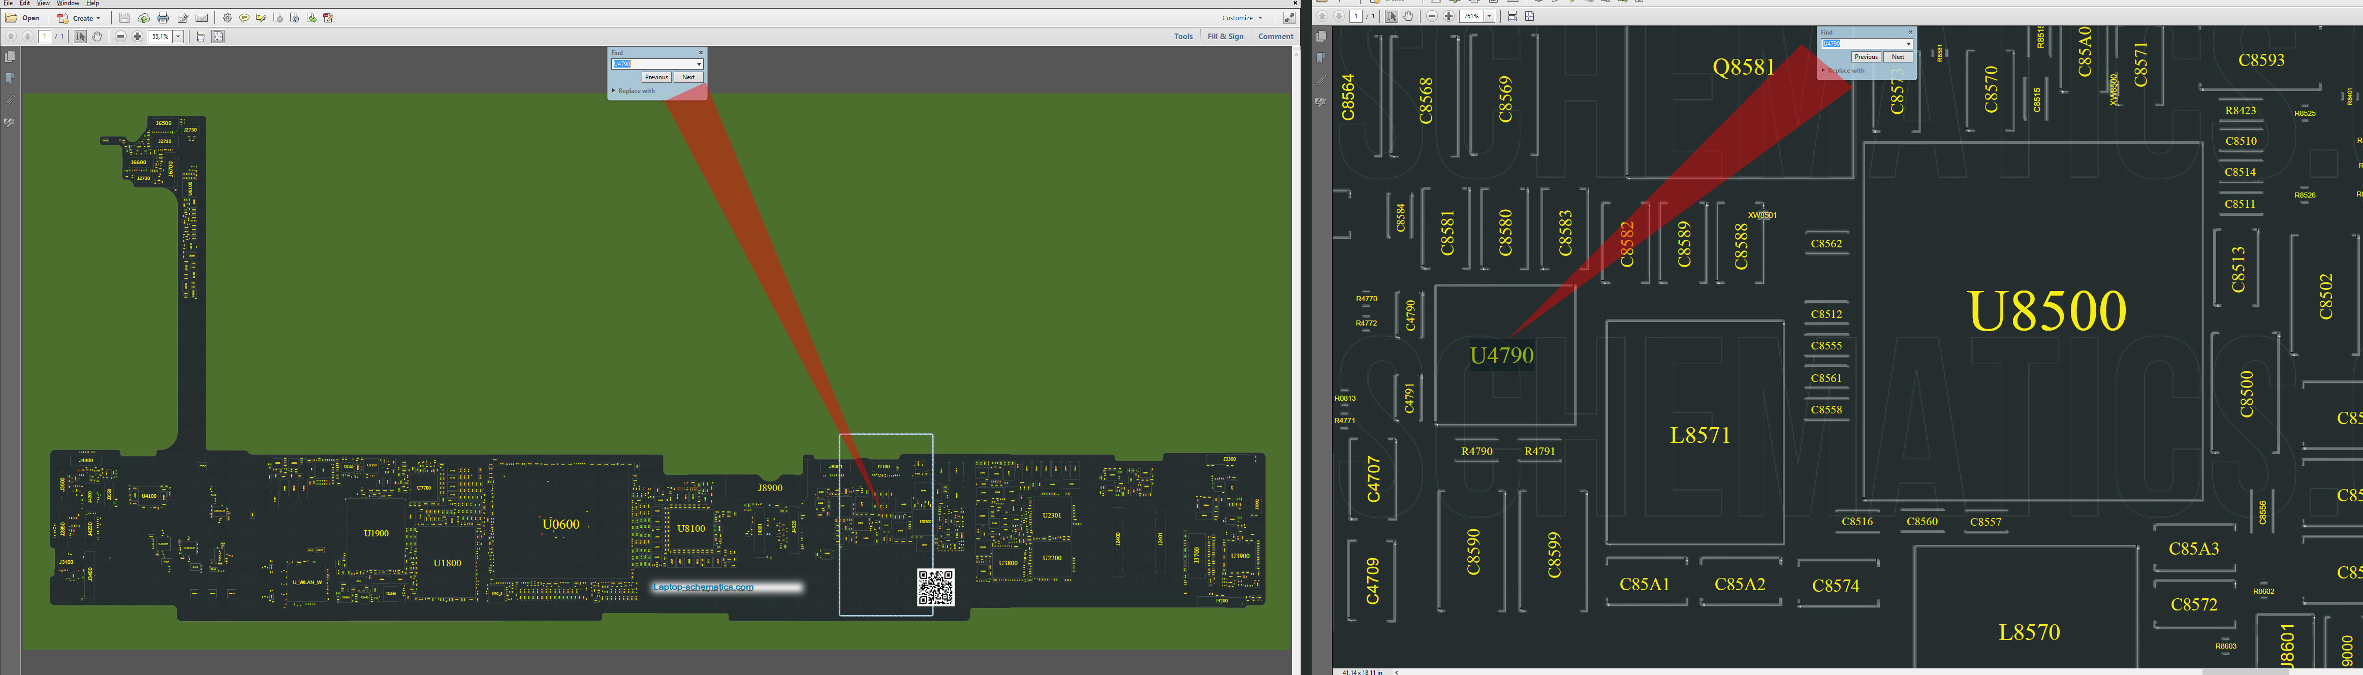Zoom in using plus icon in left window
Viewport: 2363px width, 675px height.
(x=138, y=37)
